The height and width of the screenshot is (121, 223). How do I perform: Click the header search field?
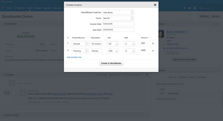pyautogui.click(x=210, y=8)
